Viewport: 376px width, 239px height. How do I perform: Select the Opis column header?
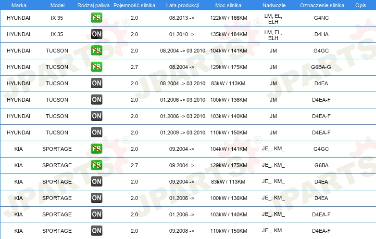click(x=361, y=5)
